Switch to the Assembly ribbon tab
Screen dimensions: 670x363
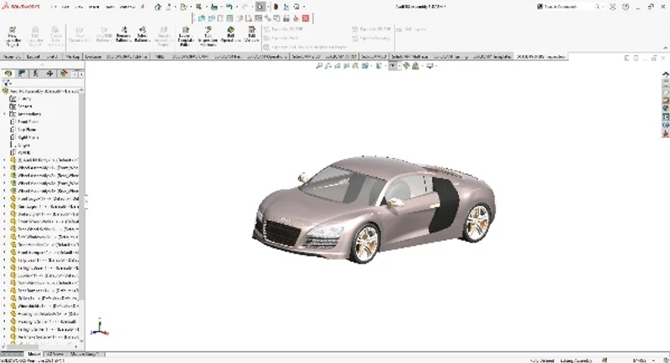tap(11, 56)
